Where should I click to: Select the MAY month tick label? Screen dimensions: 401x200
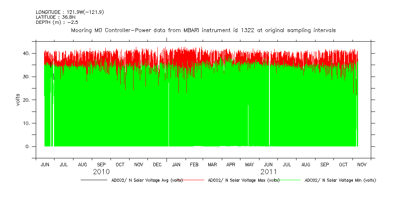[250, 164]
